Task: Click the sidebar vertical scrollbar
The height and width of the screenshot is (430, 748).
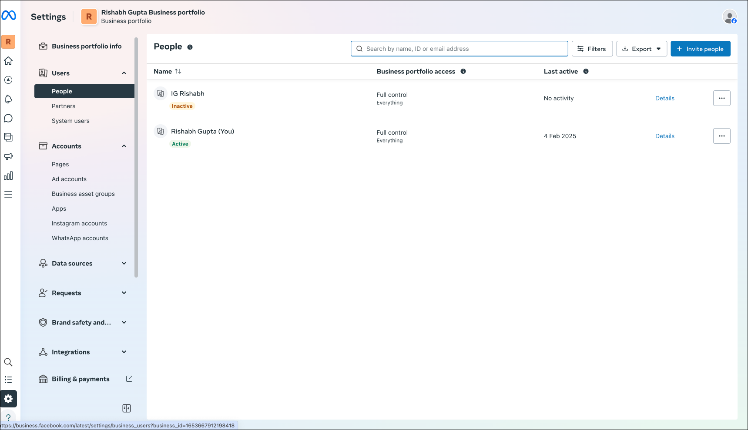Action: 136,157
